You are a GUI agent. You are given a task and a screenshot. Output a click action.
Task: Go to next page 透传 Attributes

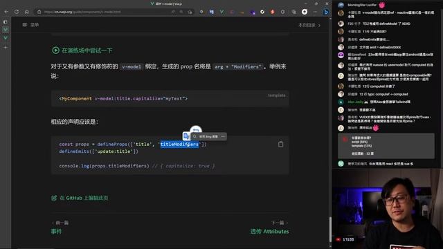269,232
